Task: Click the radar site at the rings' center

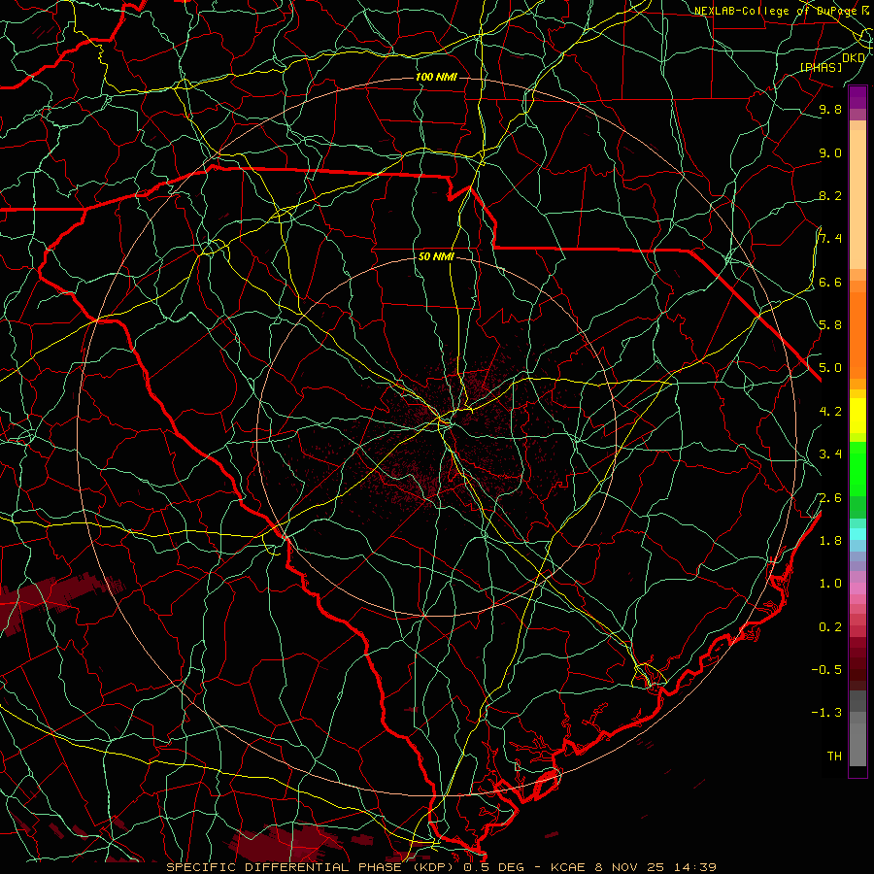Action: (438, 437)
